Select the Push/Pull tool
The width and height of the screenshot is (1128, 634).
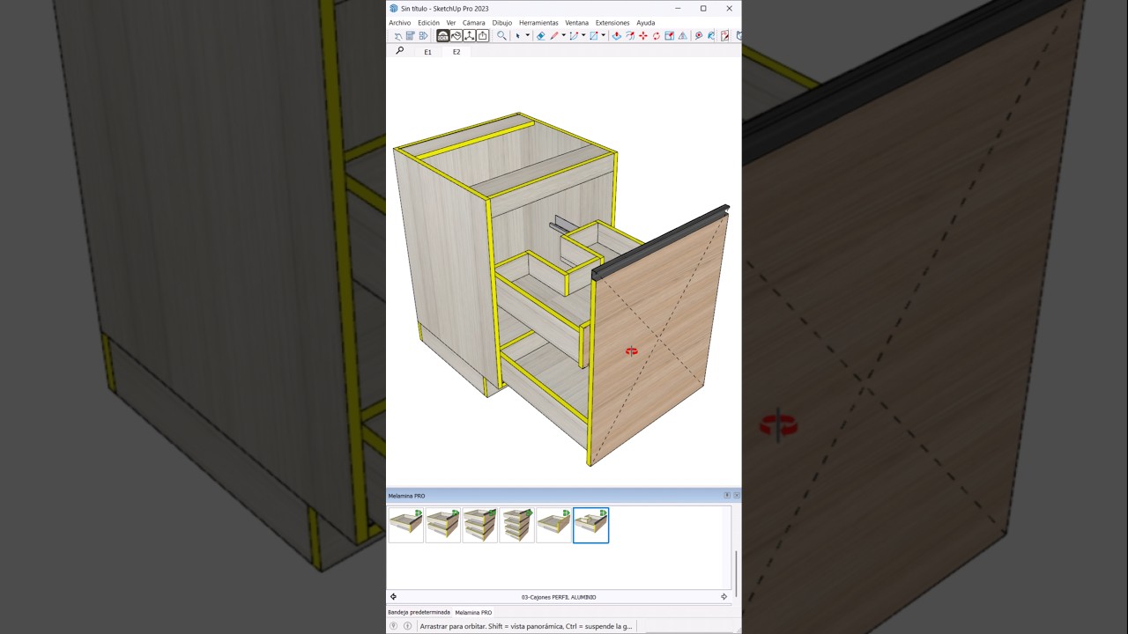[616, 36]
